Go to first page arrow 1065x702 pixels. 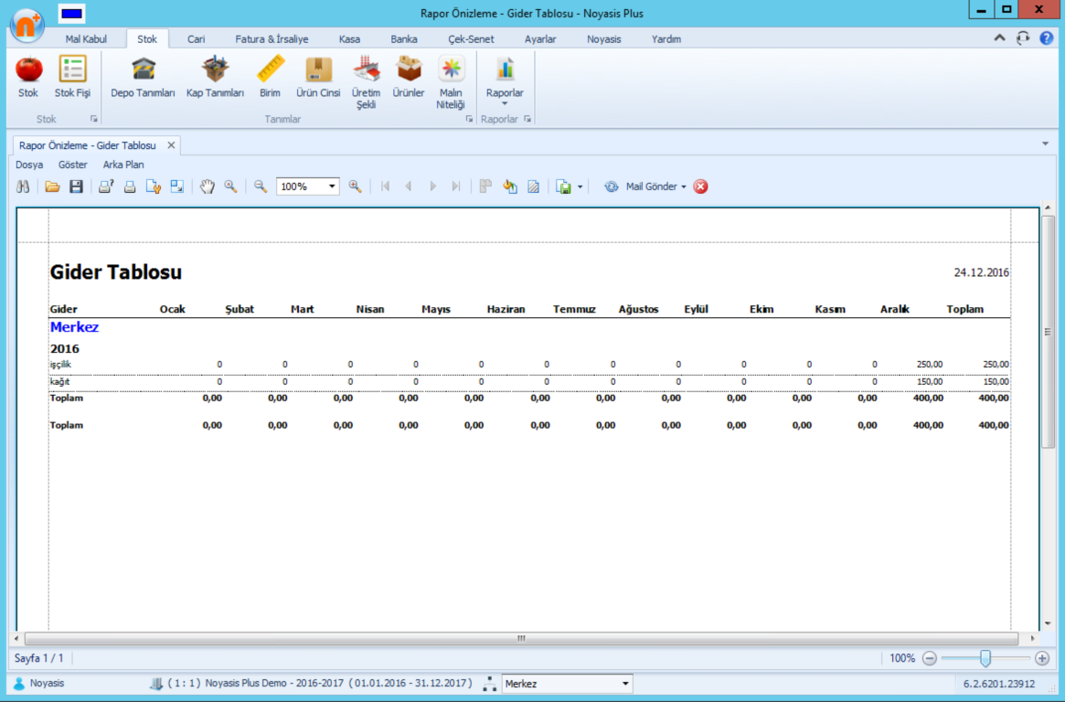385,186
